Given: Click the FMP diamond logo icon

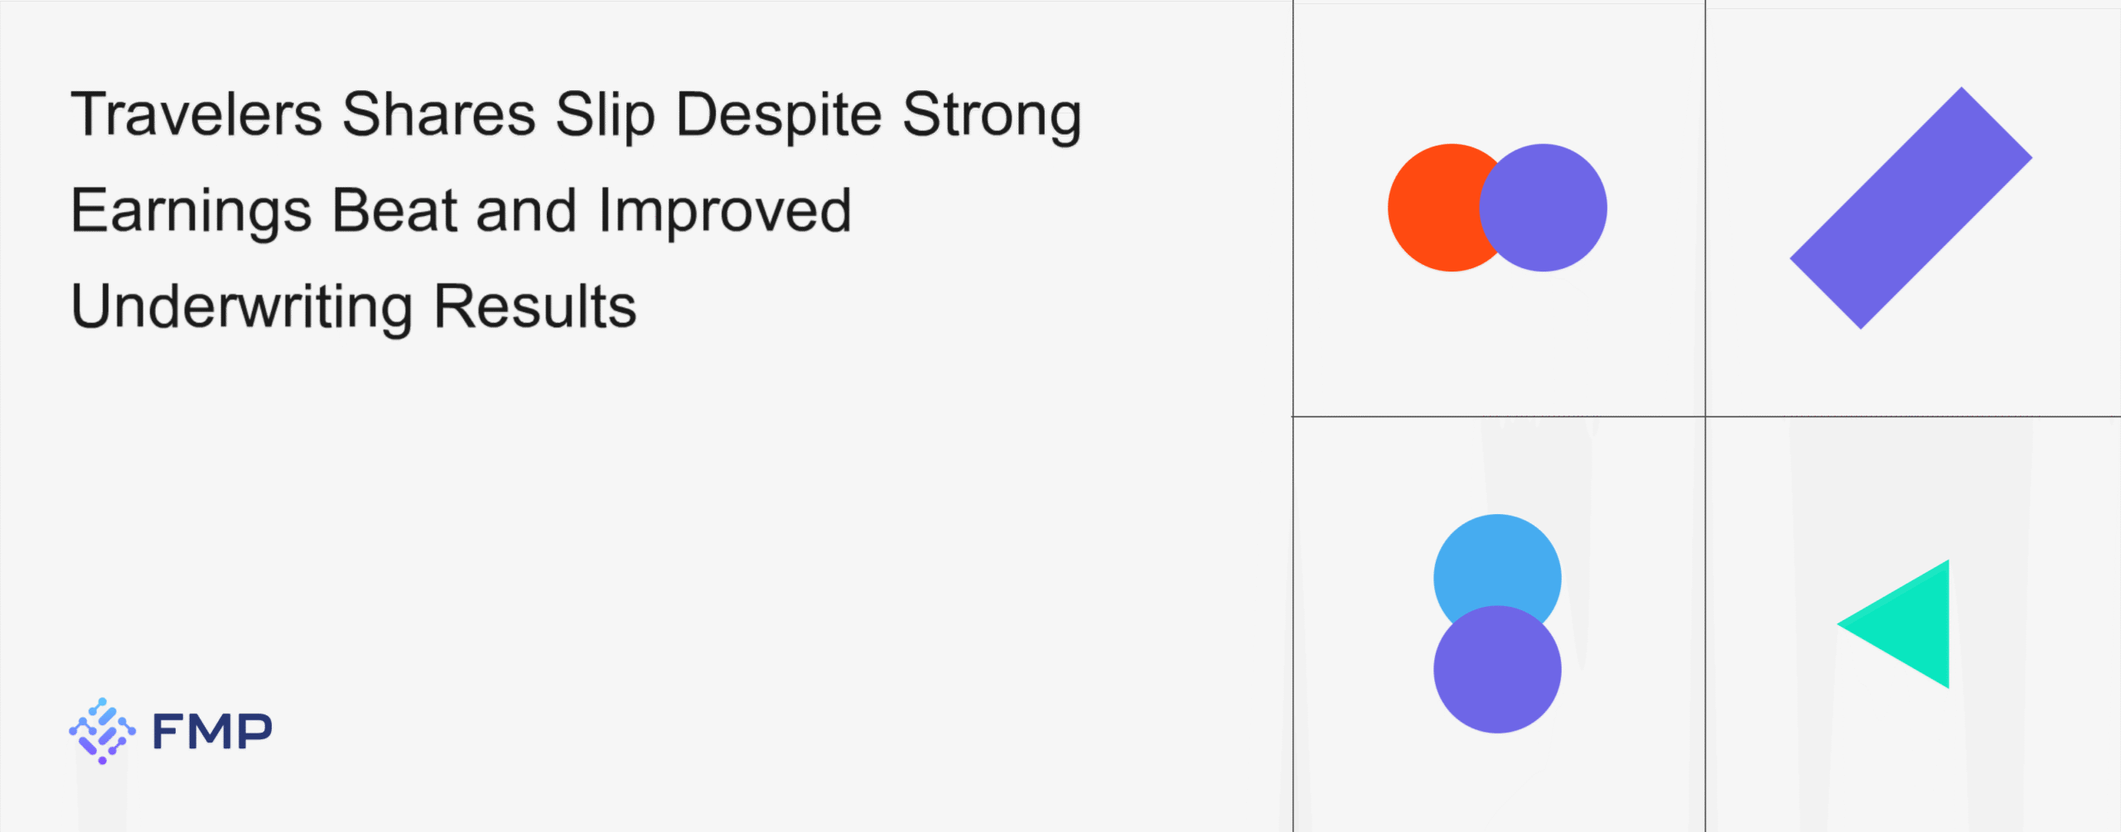Looking at the screenshot, I should pyautogui.click(x=102, y=730).
